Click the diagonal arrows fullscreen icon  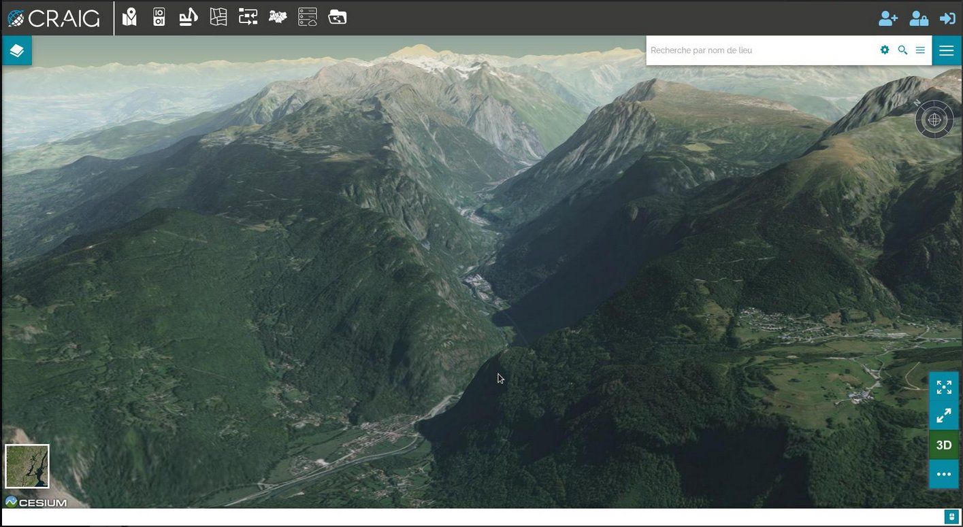(944, 416)
